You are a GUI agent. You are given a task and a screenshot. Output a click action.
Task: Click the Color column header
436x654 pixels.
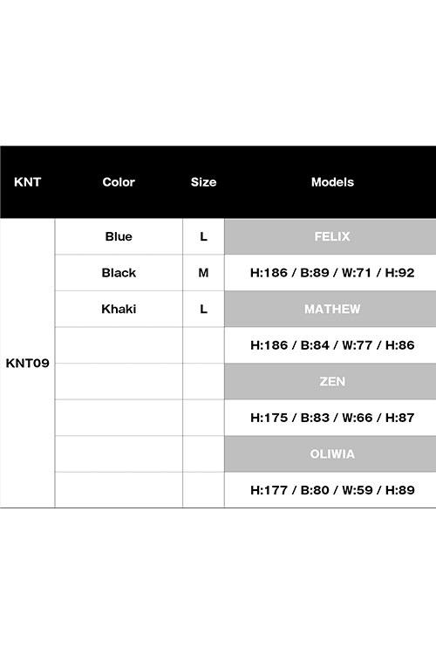[x=119, y=182]
